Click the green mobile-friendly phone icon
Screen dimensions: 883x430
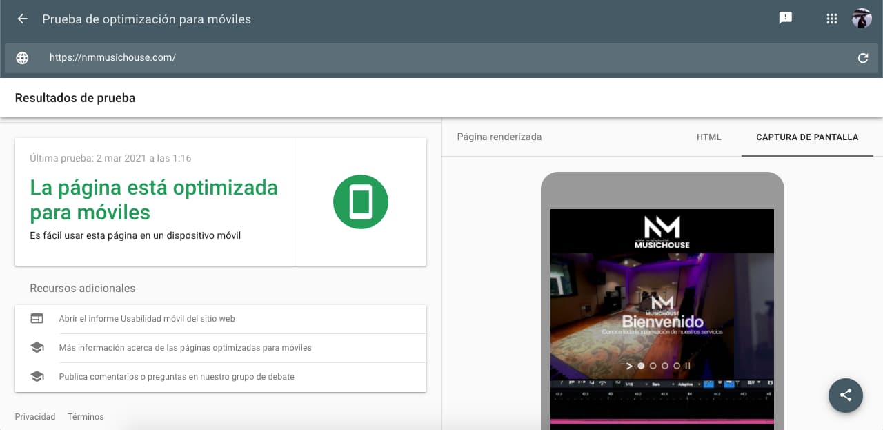(x=360, y=202)
